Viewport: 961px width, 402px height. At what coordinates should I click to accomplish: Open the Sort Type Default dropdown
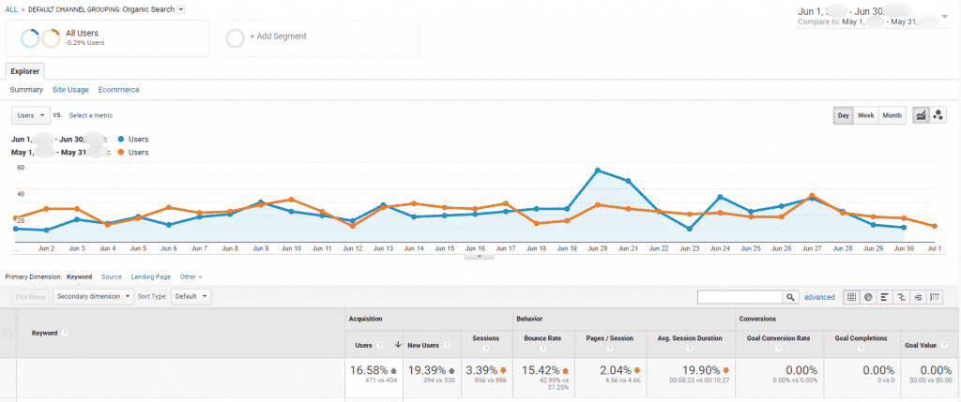pyautogui.click(x=191, y=296)
